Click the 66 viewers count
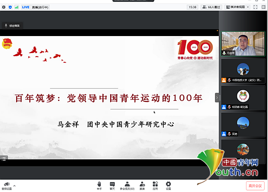This screenshot has width=268, height=192. pos(211,7)
